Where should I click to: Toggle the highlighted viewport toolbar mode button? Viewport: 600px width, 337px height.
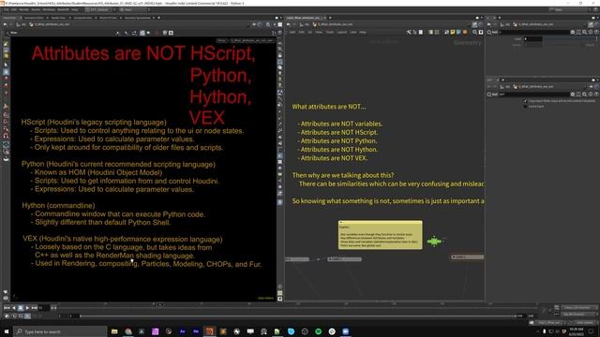click(142, 33)
